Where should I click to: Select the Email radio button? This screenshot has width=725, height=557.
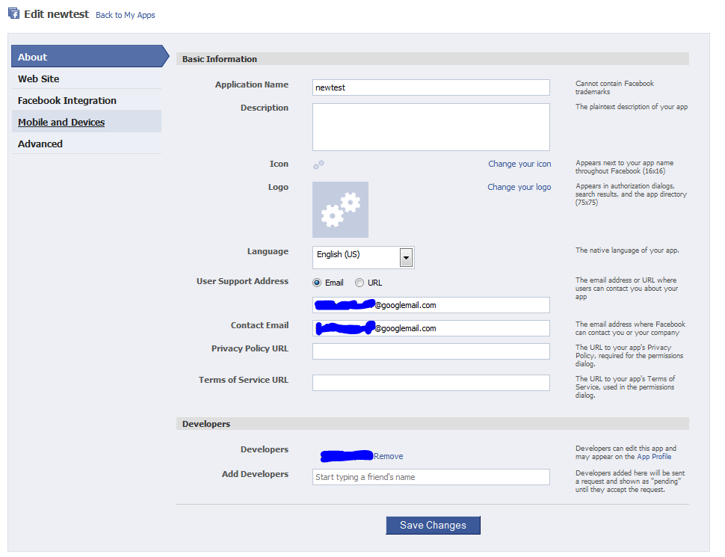pyautogui.click(x=318, y=282)
